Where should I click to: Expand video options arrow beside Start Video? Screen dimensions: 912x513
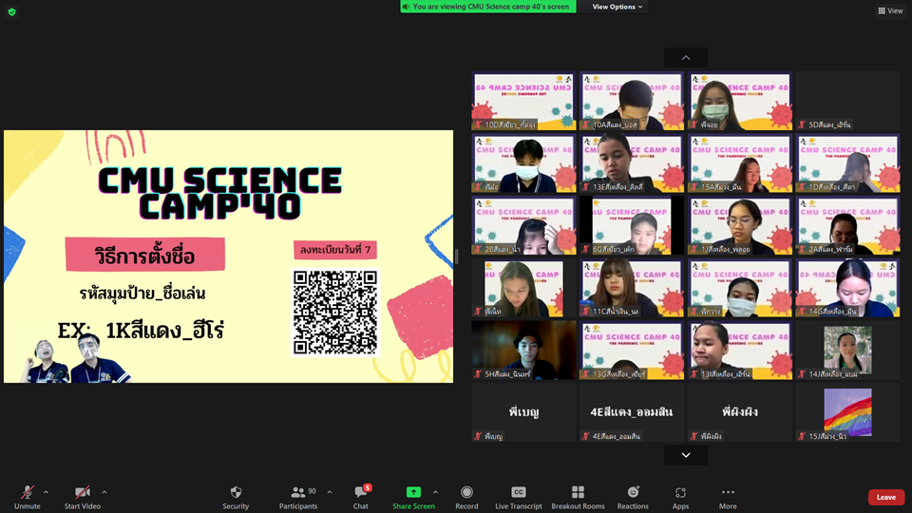point(104,492)
